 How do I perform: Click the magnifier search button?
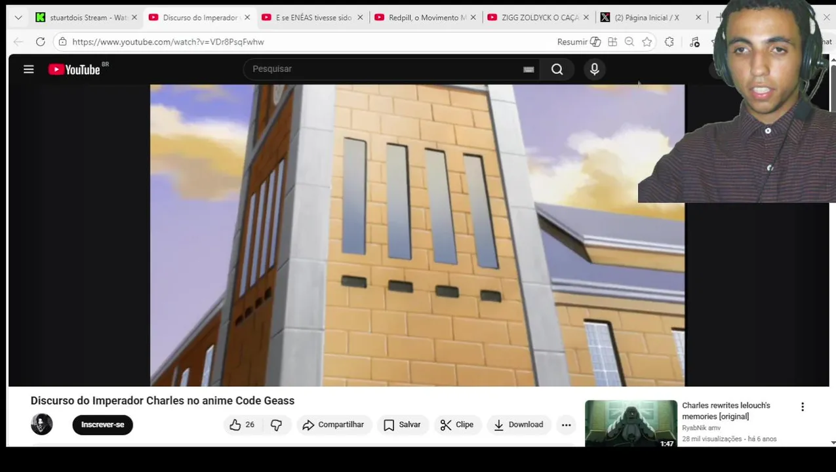[x=557, y=69]
